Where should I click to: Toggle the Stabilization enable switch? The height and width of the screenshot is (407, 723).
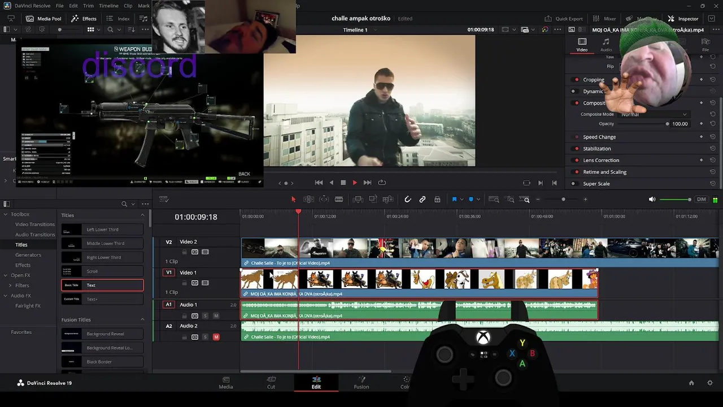(576, 149)
